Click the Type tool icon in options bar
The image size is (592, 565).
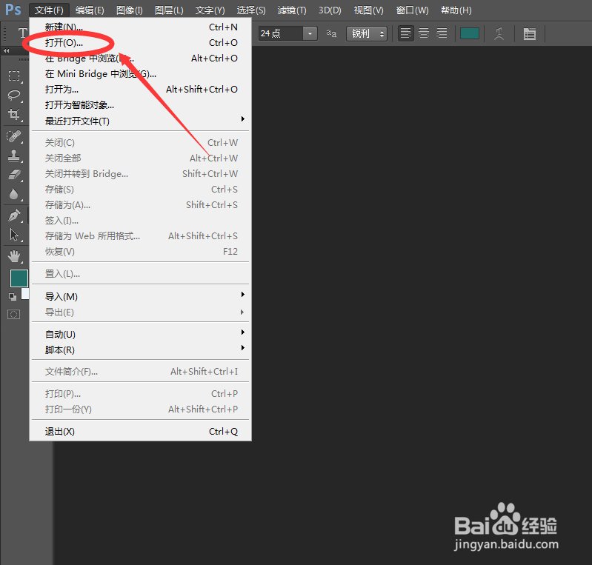pyautogui.click(x=23, y=33)
